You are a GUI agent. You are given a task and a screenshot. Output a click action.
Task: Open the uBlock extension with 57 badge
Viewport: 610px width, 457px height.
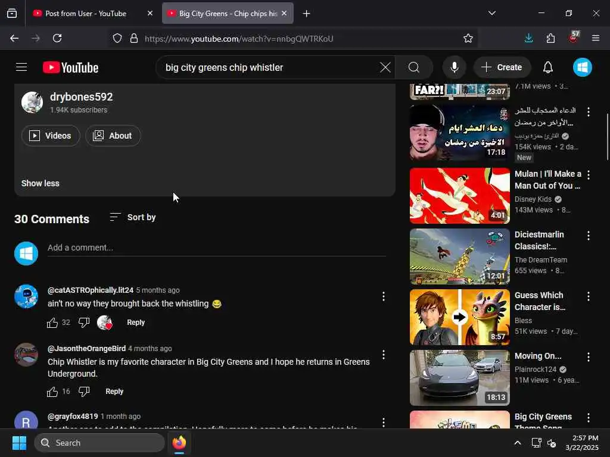pyautogui.click(x=574, y=37)
